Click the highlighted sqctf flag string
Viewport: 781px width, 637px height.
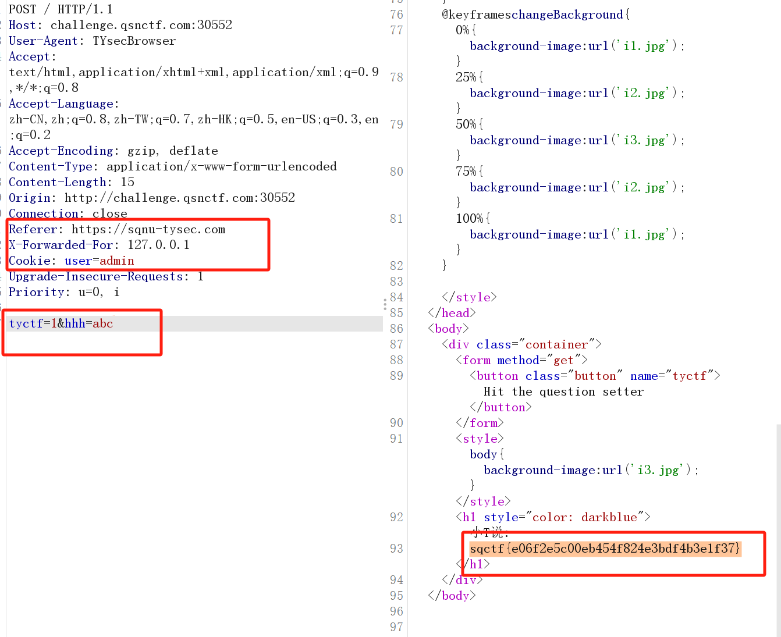point(605,549)
